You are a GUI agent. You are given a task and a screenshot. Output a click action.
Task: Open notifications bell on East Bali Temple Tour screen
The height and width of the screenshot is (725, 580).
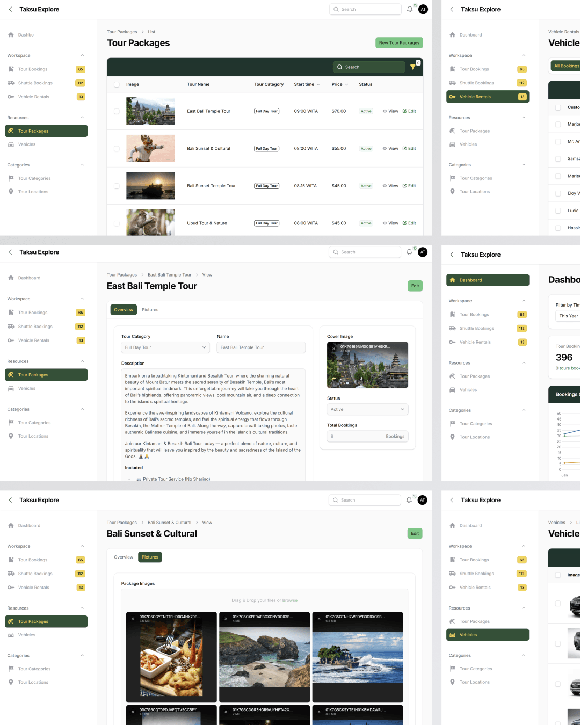coord(409,252)
